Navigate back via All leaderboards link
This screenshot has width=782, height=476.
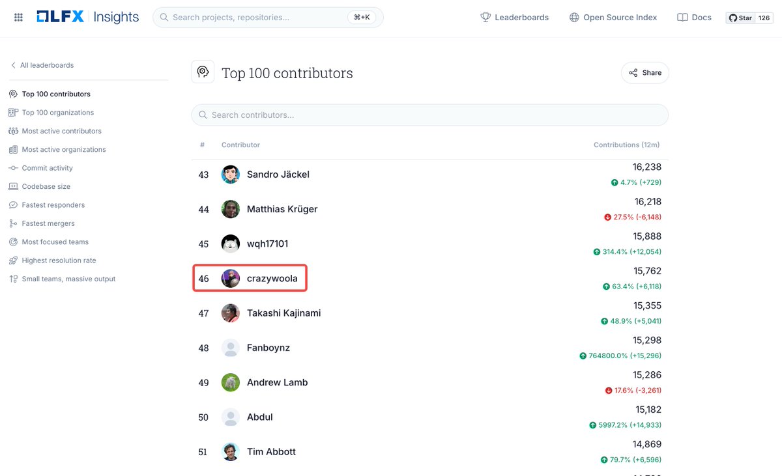click(40, 65)
